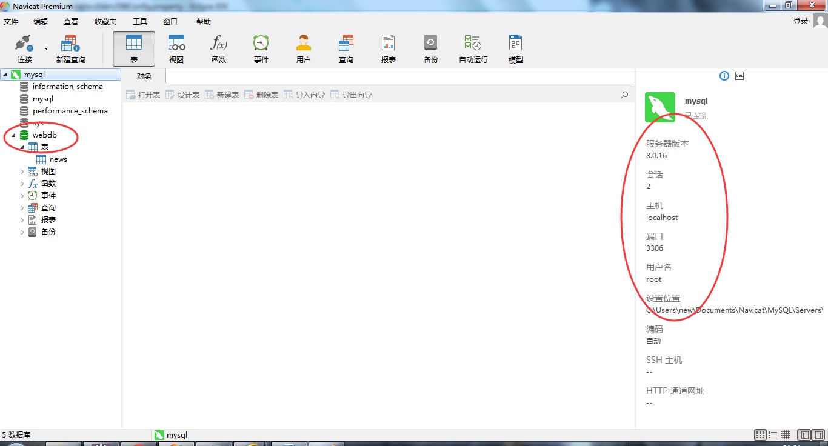The image size is (828, 446).
Task: Click the 删除表 (Delete Table) button
Action: coord(261,95)
